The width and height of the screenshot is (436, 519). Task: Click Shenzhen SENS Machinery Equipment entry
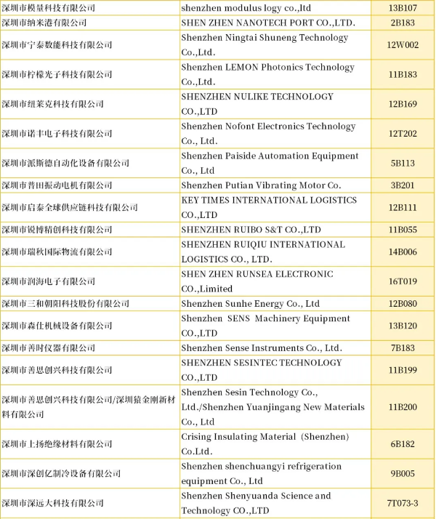point(265,326)
